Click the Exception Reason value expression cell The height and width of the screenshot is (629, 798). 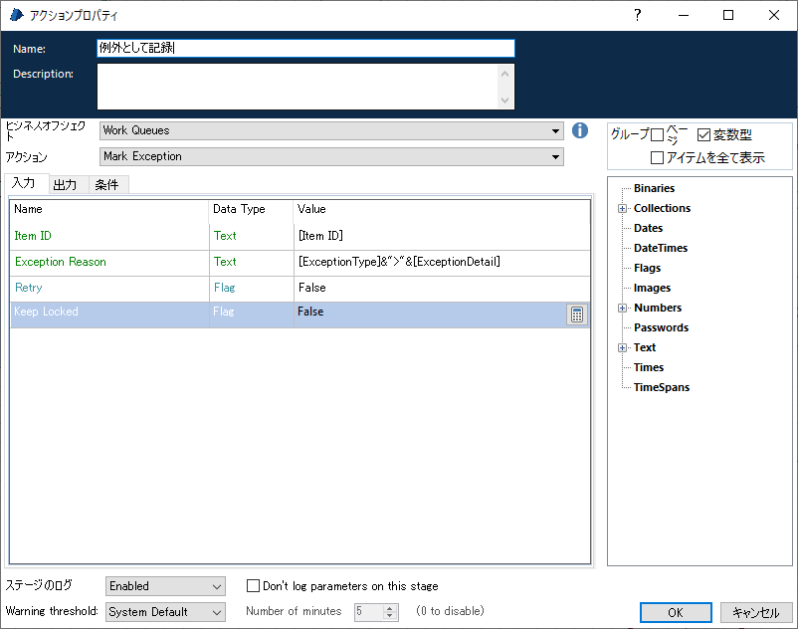(x=442, y=262)
